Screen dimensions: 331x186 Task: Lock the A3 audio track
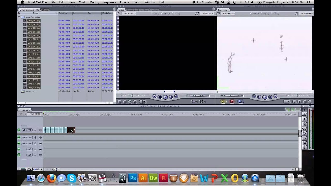coord(35,149)
